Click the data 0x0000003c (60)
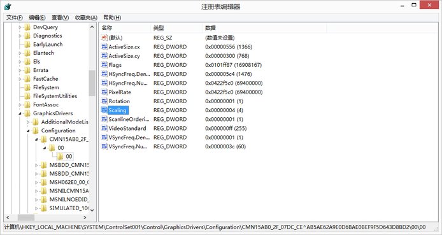The width and height of the screenshot is (442, 235). click(x=225, y=146)
